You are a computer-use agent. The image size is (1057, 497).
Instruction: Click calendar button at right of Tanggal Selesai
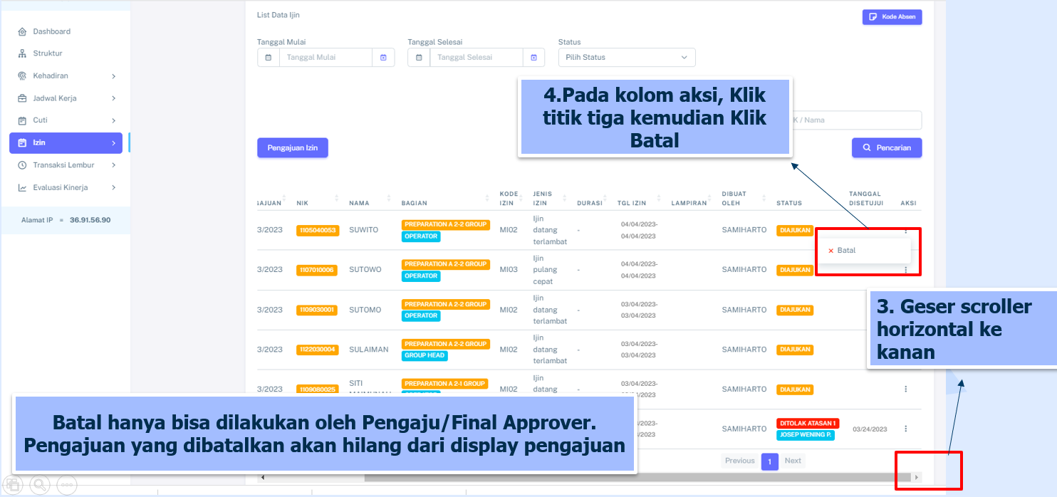(x=533, y=58)
